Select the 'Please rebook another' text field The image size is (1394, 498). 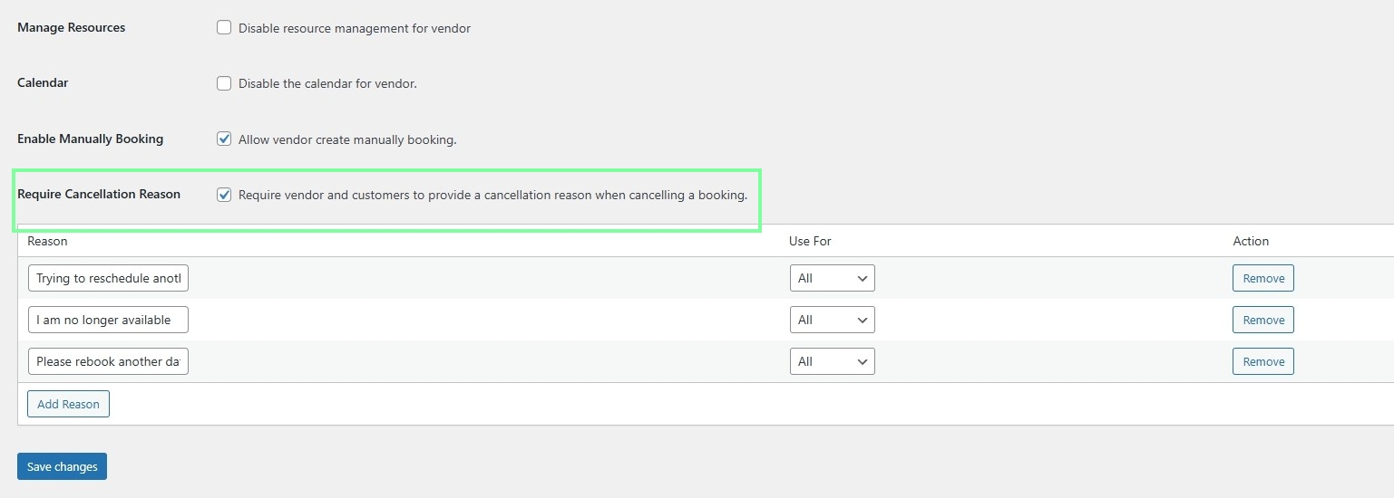click(x=108, y=361)
